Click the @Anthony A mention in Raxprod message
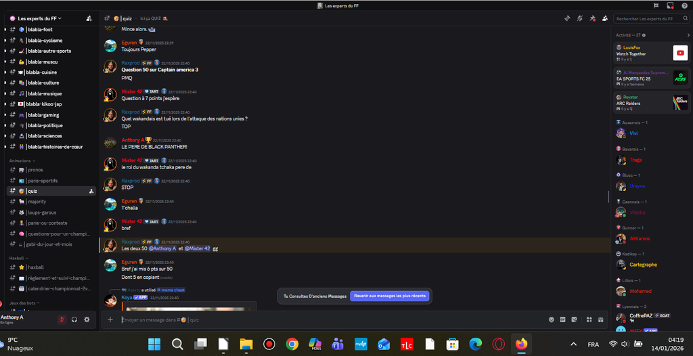The width and height of the screenshot is (693, 356). pyautogui.click(x=162, y=248)
